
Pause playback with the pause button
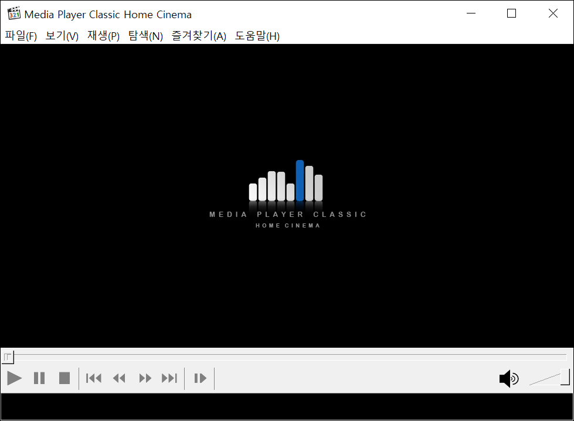tap(39, 378)
